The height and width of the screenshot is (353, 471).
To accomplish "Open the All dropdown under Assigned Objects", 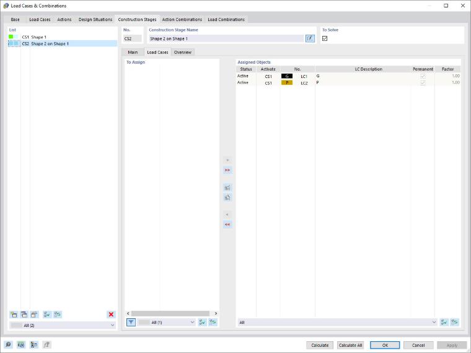I will point(337,323).
